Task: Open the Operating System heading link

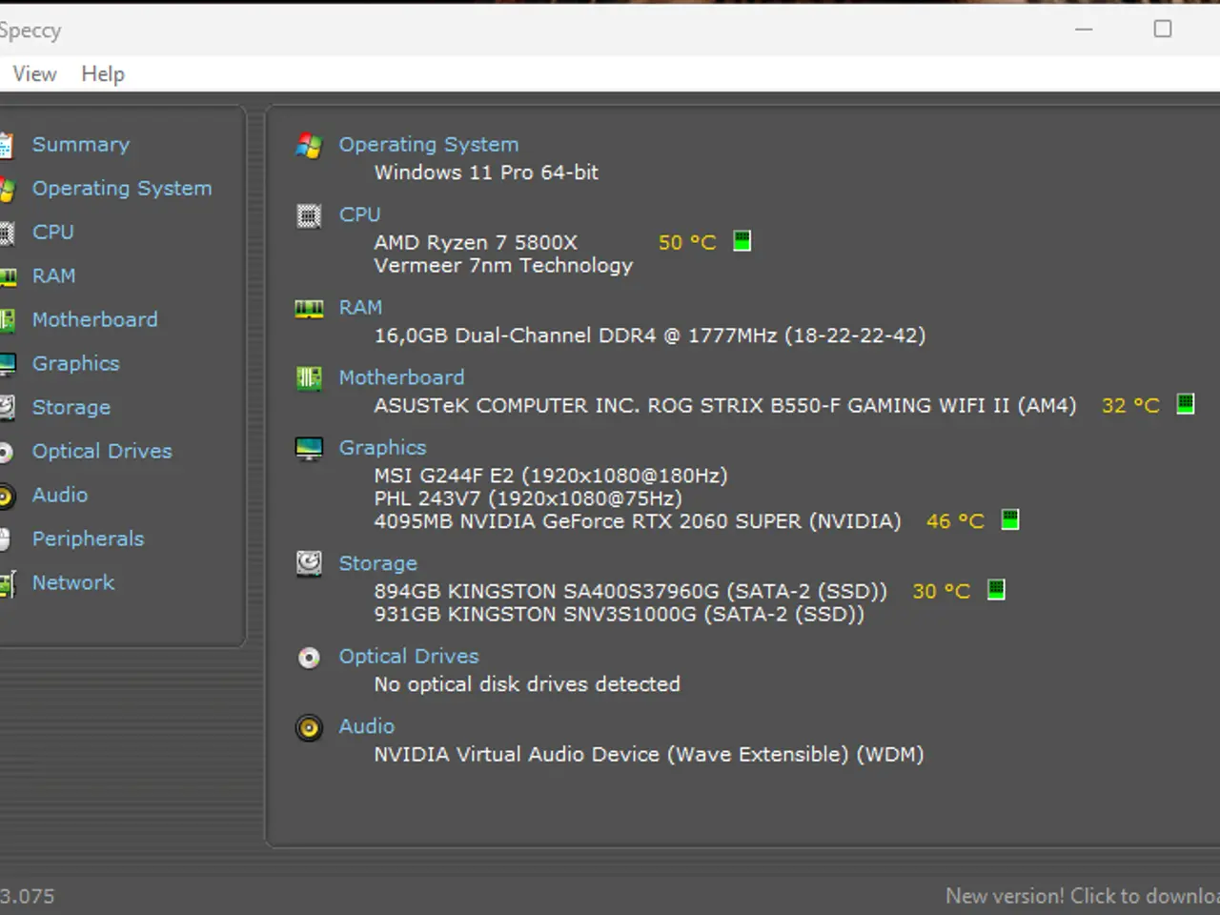Action: click(x=429, y=145)
